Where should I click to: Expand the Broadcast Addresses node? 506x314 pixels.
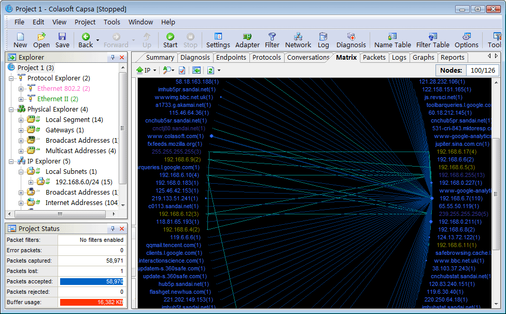click(x=21, y=140)
